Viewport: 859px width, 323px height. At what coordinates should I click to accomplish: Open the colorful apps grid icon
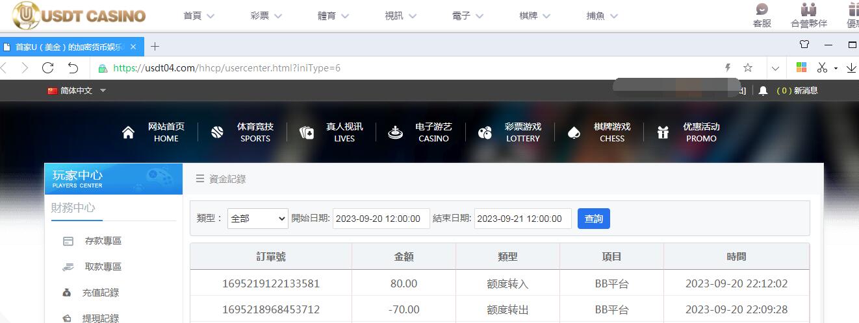pyautogui.click(x=801, y=67)
